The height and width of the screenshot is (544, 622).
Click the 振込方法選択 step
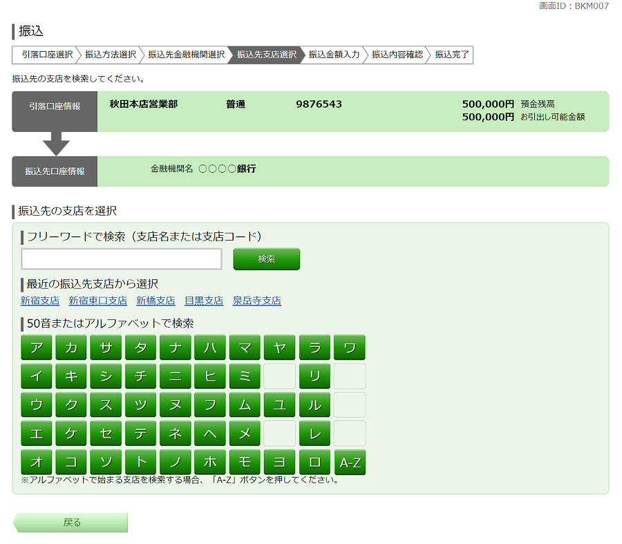[111, 55]
